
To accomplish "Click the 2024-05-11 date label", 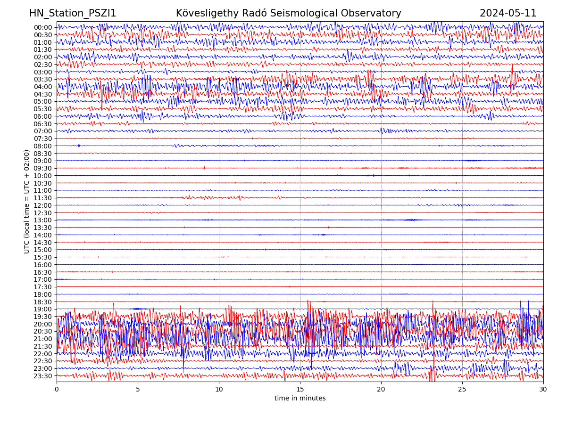I will click(508, 13).
